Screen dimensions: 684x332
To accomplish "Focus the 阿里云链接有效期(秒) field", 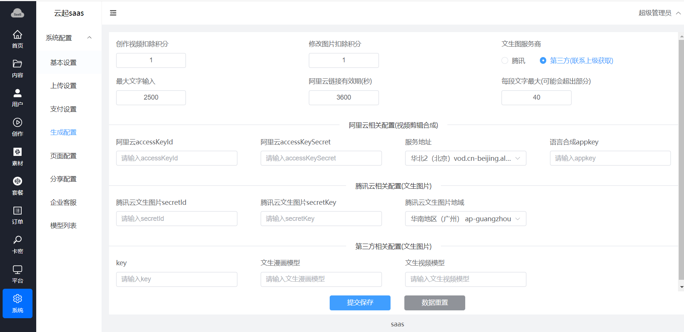I will tap(343, 98).
